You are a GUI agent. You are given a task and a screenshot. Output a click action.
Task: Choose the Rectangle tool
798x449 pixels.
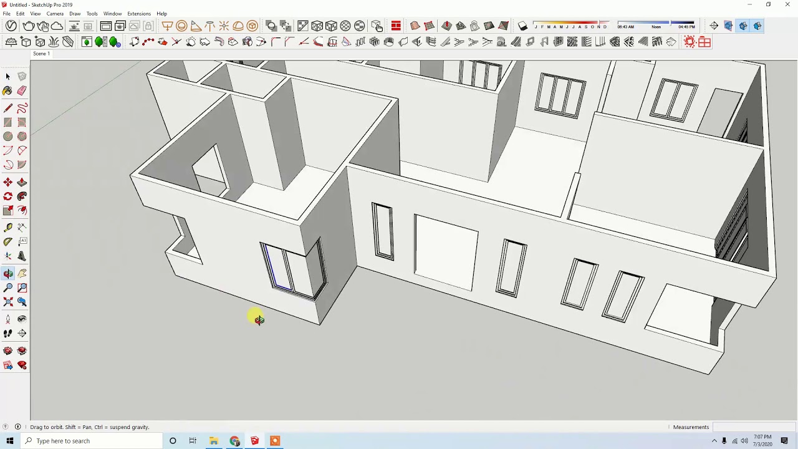[x=8, y=122]
